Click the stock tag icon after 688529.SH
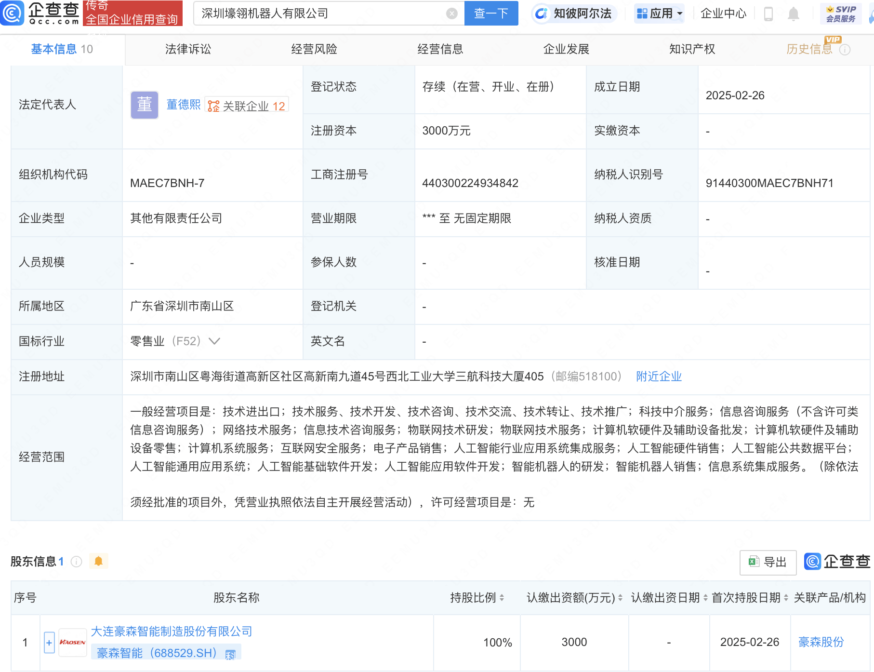874x672 pixels. point(230,655)
